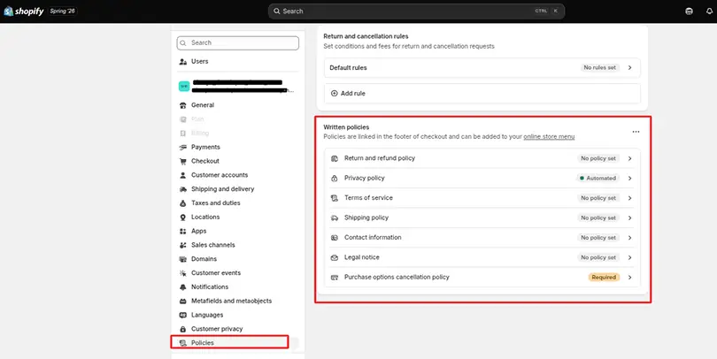This screenshot has width=717, height=359.
Task: Click the Shopify logo
Action: (x=24, y=11)
